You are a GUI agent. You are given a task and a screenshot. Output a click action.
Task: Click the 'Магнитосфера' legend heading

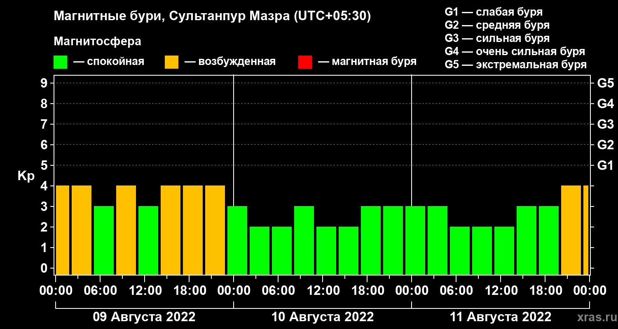(x=98, y=42)
